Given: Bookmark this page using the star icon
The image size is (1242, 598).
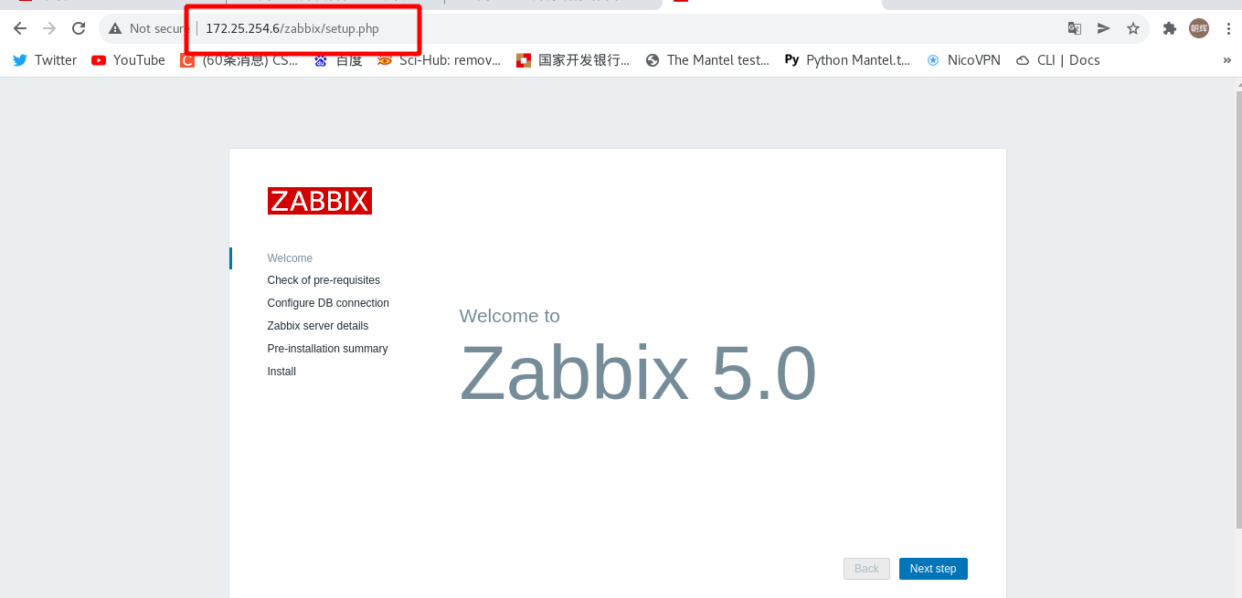Looking at the screenshot, I should (1132, 28).
